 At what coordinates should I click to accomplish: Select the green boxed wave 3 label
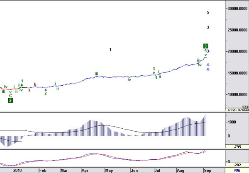click(x=205, y=46)
